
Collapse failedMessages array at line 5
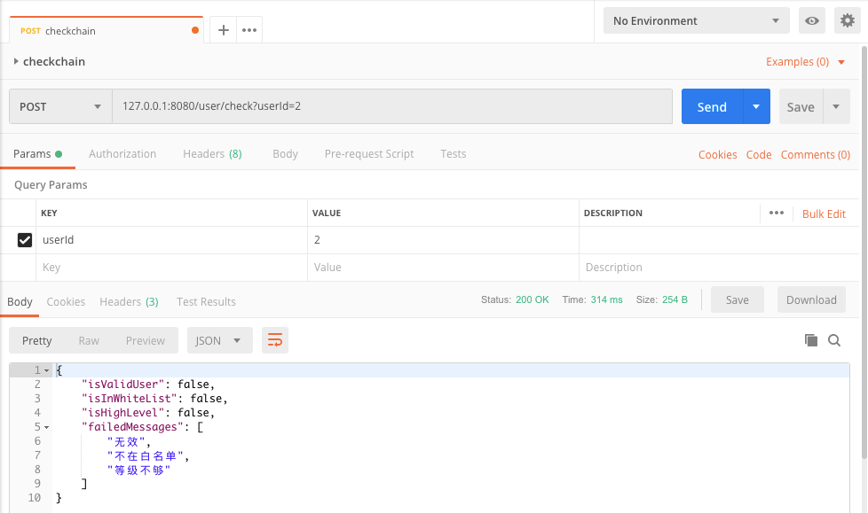tap(46, 427)
